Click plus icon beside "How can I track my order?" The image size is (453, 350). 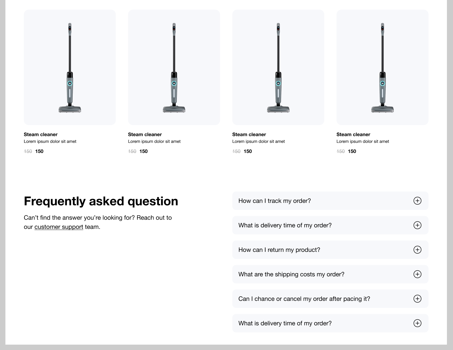pos(417,201)
